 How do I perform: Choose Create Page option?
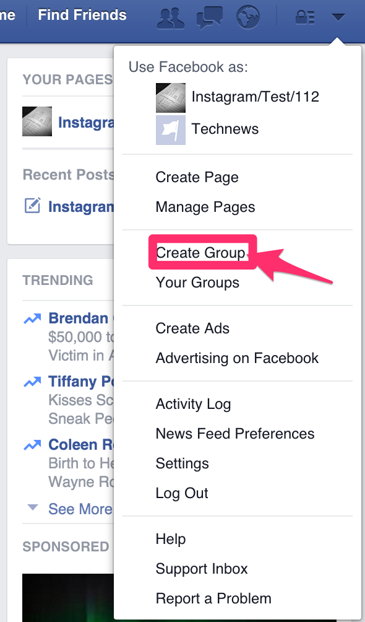point(197,177)
